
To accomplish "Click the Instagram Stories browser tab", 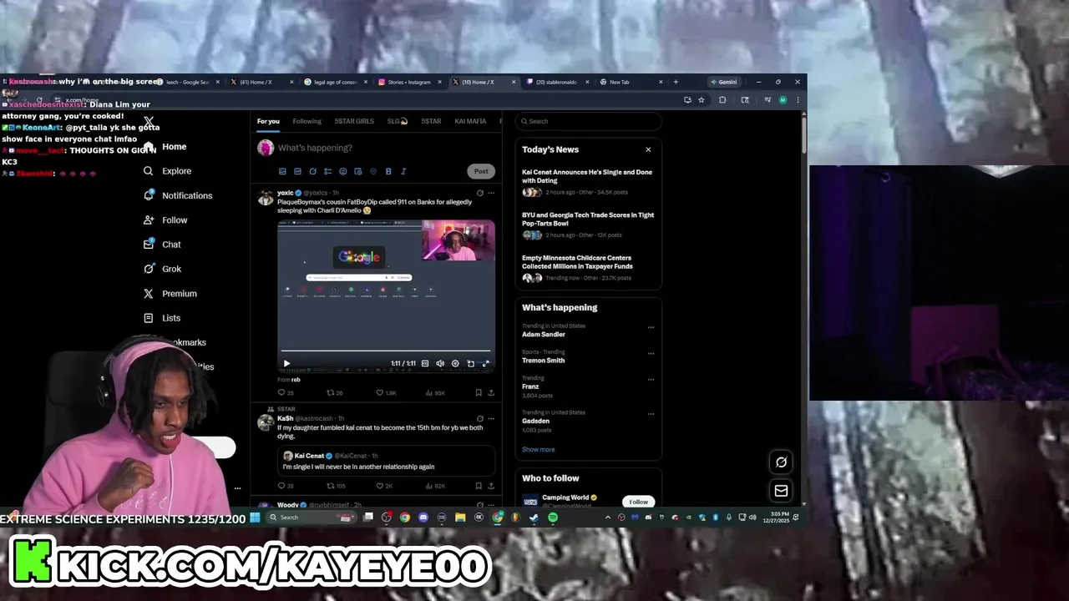I will pyautogui.click(x=408, y=82).
